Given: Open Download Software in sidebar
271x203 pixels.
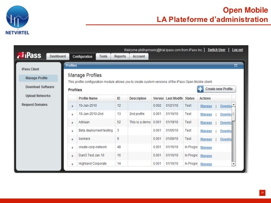Looking at the screenshot, I should coord(40,87).
